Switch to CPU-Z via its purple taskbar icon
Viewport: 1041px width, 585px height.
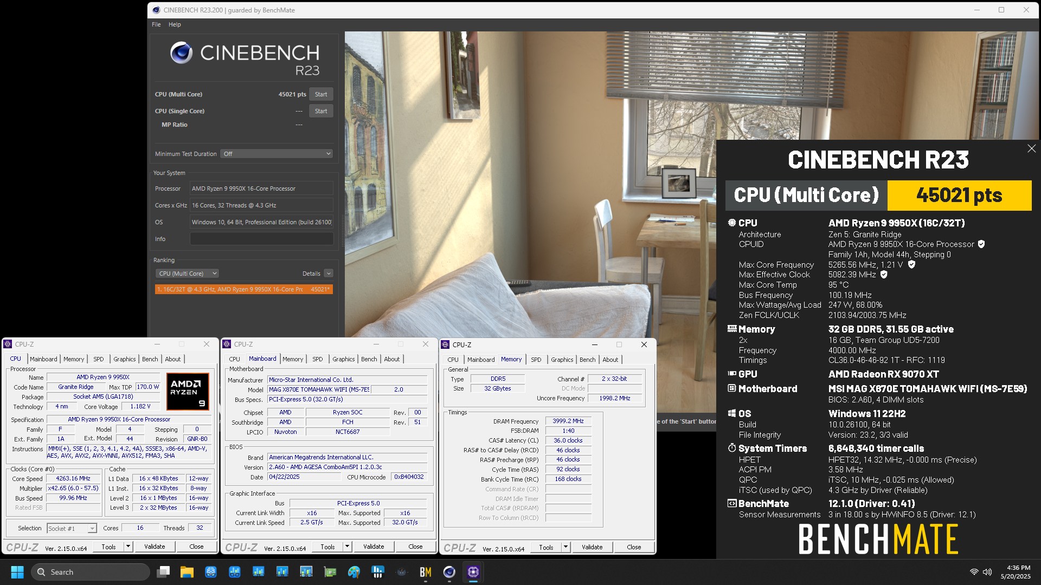[x=473, y=572]
